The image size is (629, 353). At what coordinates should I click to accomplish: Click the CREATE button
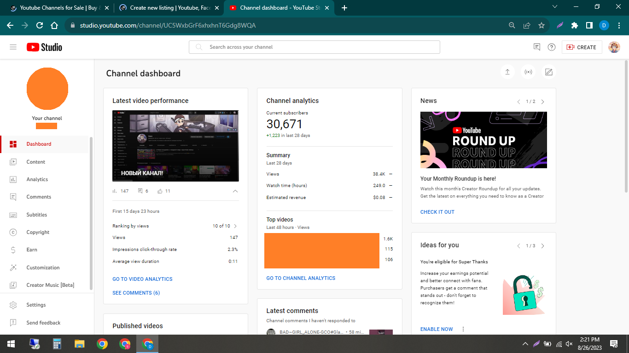pyautogui.click(x=582, y=47)
